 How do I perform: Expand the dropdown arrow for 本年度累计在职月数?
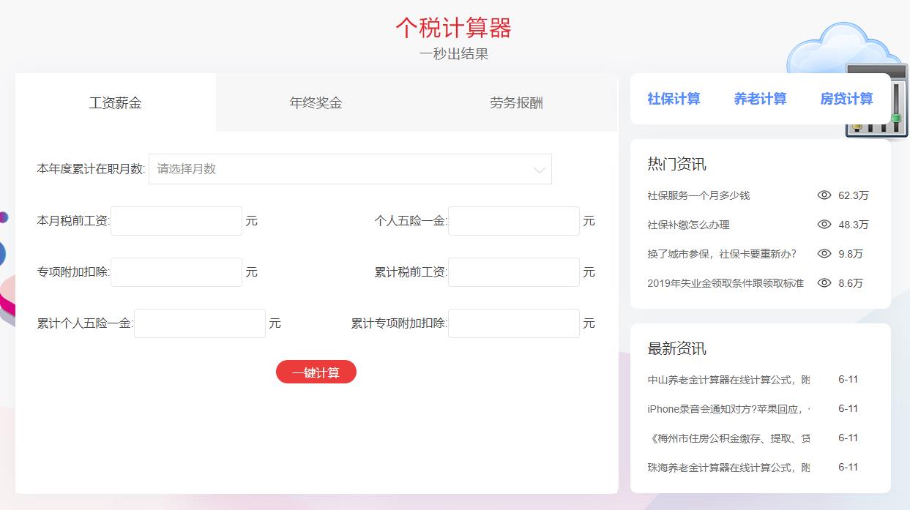[x=540, y=169]
